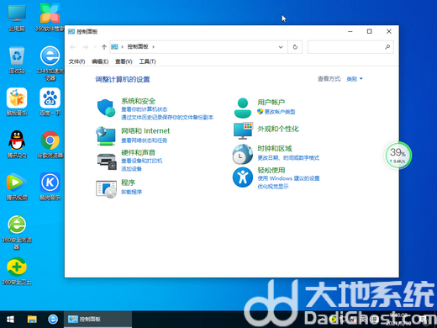Open the Clock and Region globe icon
437x328 pixels.
243,154
